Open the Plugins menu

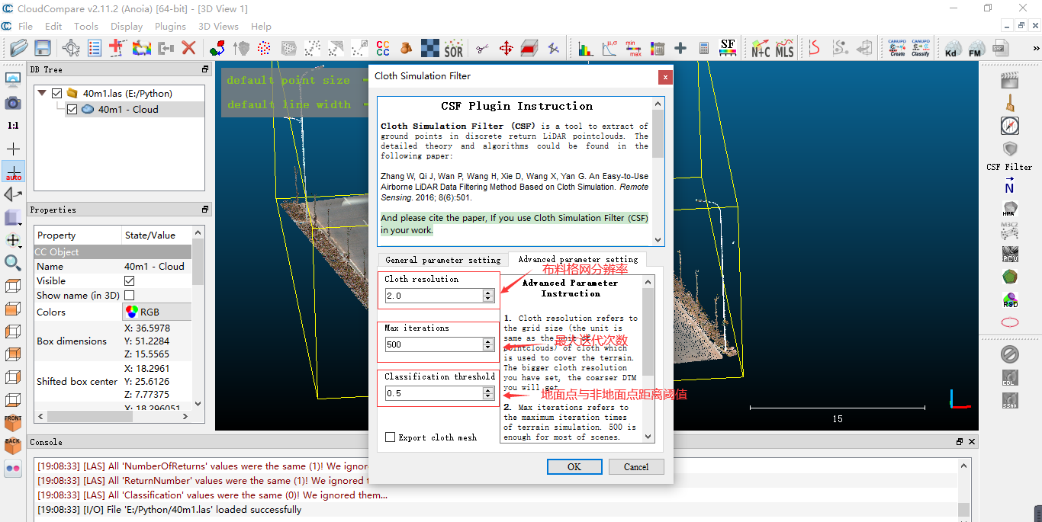pyautogui.click(x=169, y=26)
